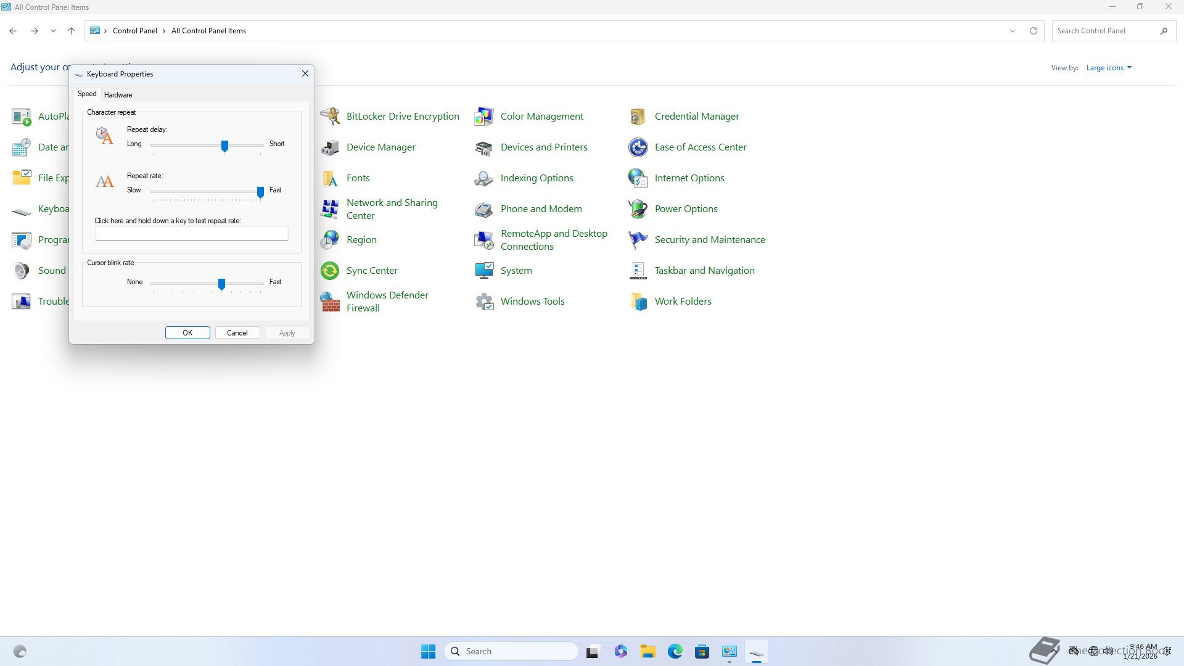Open the address bar history dropdown
Screen dimensions: 1184x666
[1012, 31]
